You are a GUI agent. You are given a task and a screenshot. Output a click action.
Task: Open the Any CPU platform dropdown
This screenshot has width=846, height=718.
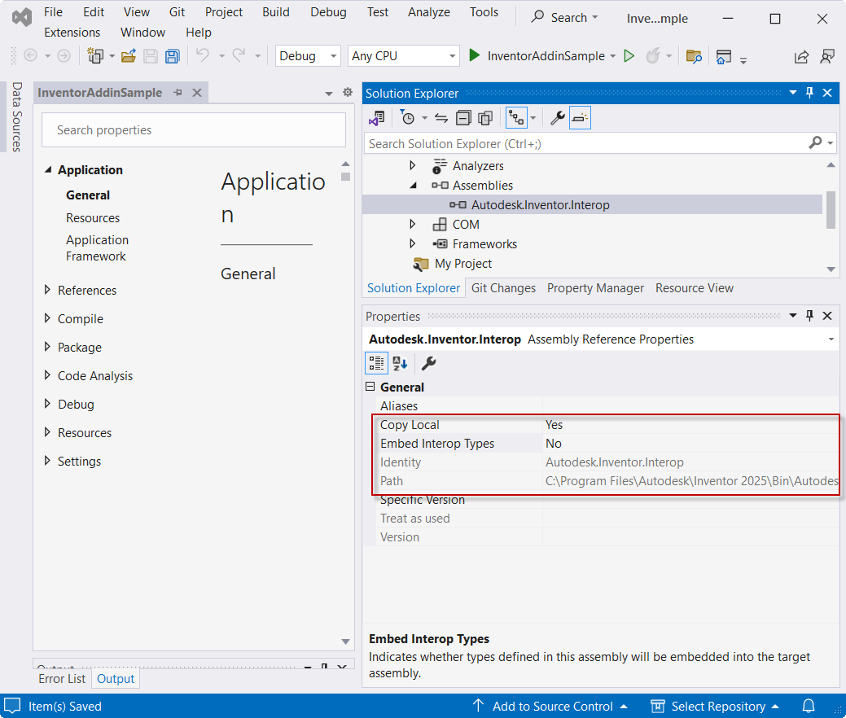(x=403, y=55)
